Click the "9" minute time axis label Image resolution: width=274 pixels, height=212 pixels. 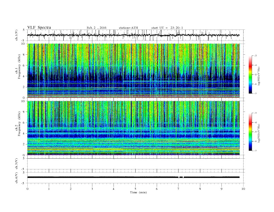click(x=221, y=189)
